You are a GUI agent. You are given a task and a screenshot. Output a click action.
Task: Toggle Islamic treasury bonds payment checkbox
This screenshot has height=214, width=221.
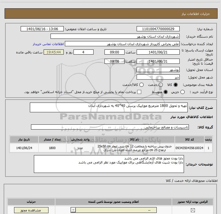point(139,92)
